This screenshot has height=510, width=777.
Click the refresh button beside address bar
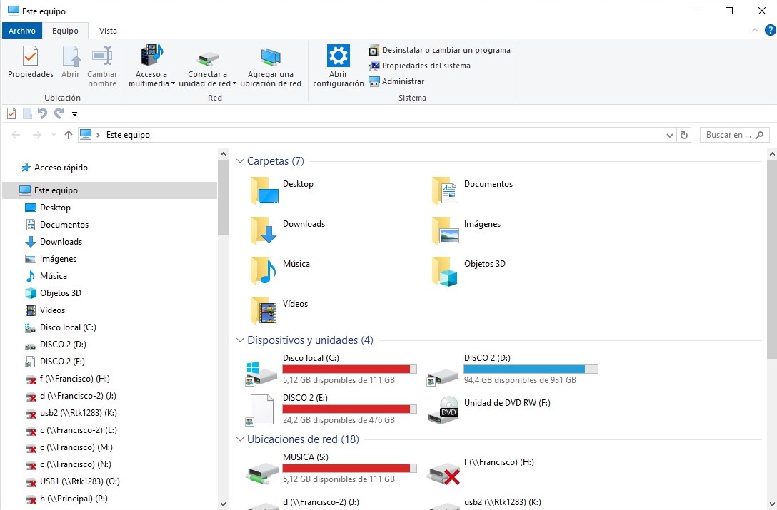[684, 135]
